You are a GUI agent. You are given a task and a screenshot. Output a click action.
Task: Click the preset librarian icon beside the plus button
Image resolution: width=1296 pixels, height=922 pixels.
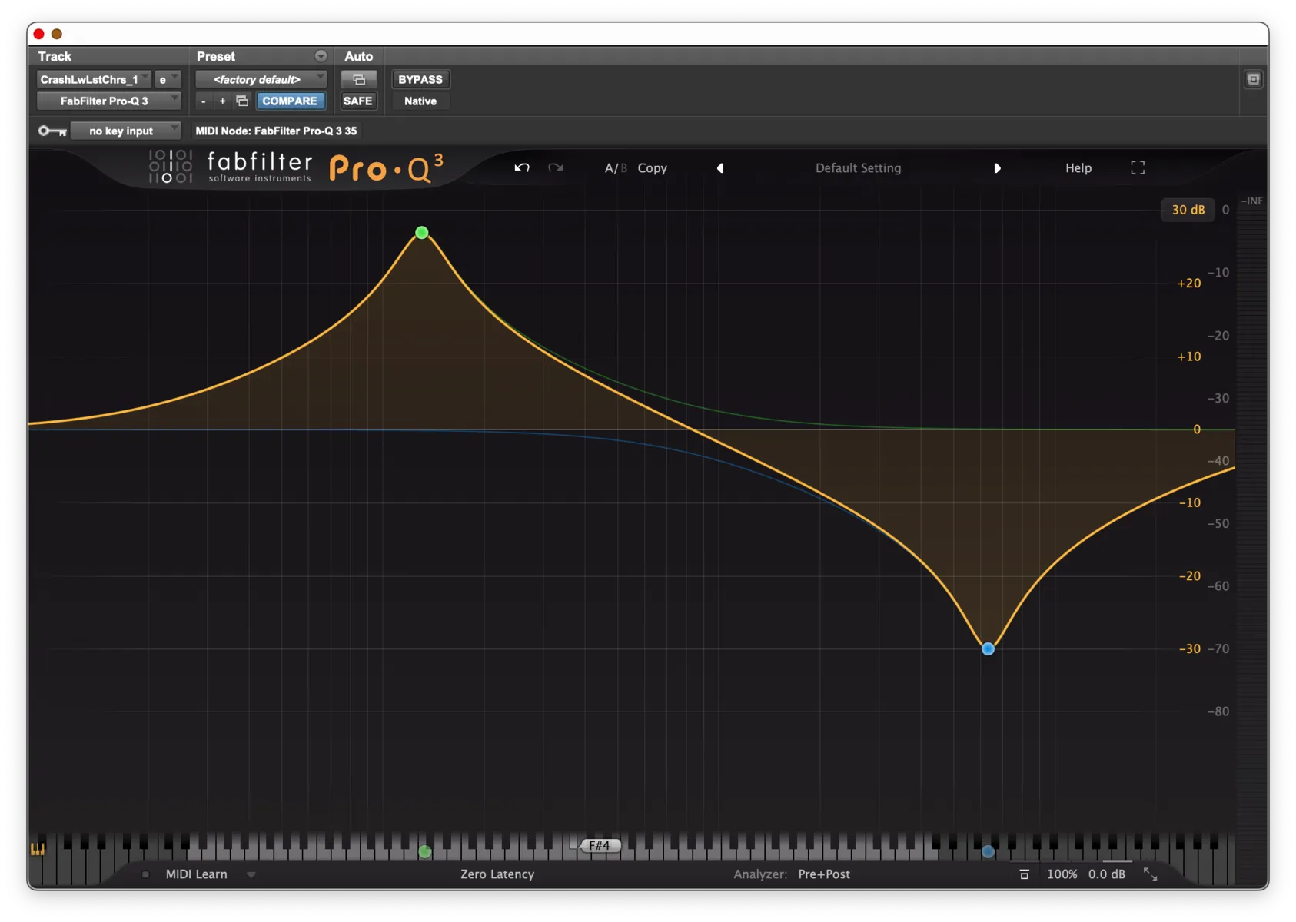(241, 101)
